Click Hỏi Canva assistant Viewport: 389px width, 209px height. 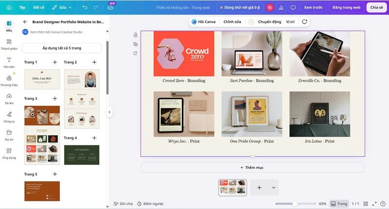pos(204,22)
